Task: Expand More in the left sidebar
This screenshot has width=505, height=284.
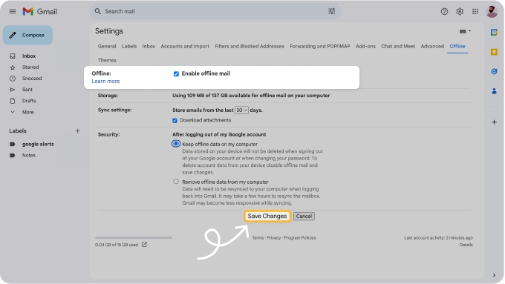Action: pos(27,112)
